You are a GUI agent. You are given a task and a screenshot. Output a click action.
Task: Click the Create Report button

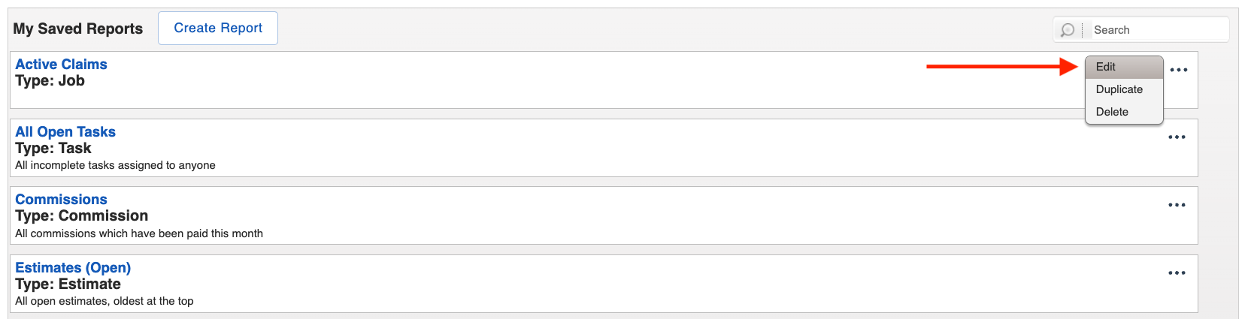click(x=218, y=28)
